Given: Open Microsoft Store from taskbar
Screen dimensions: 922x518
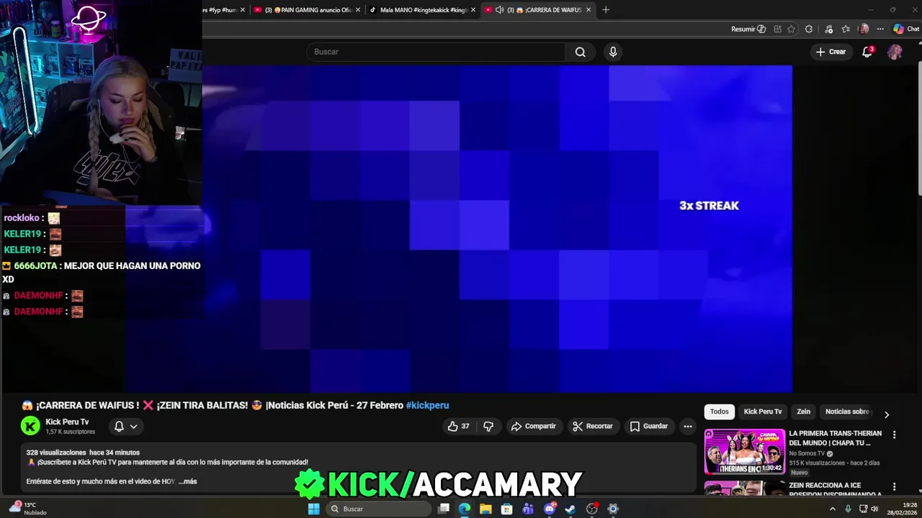Looking at the screenshot, I should (506, 509).
